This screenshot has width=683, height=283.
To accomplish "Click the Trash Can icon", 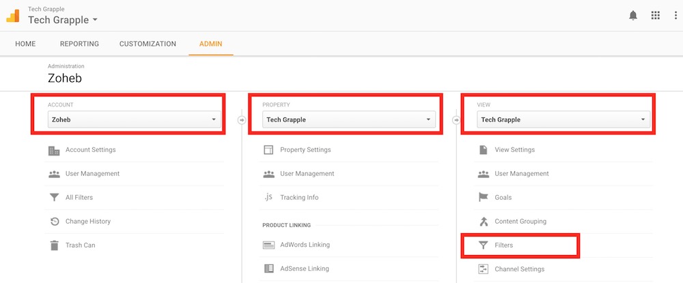I will coord(54,245).
